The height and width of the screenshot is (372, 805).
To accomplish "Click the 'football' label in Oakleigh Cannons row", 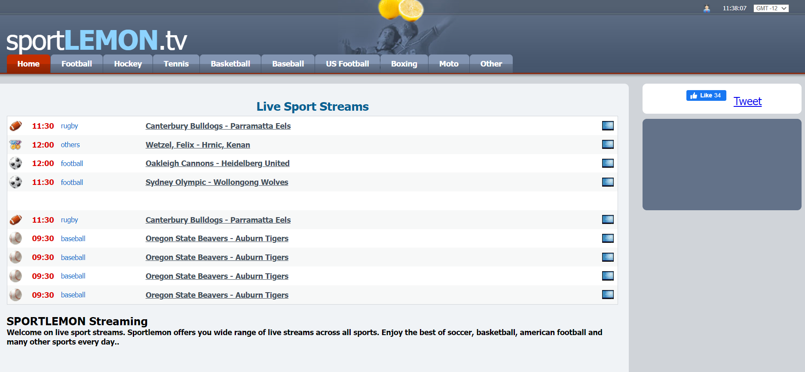I will point(72,163).
